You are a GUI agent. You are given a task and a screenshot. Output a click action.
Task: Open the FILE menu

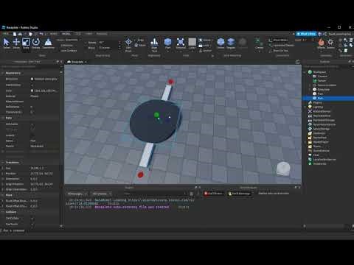pos(5,34)
